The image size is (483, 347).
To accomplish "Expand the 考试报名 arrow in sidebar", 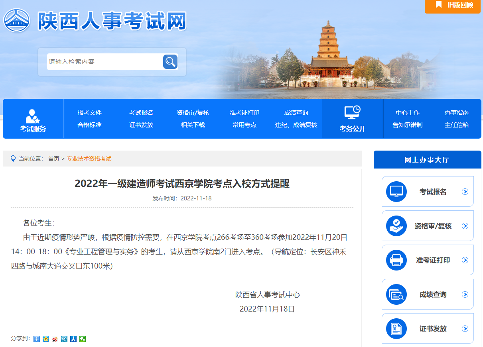I will click(465, 192).
